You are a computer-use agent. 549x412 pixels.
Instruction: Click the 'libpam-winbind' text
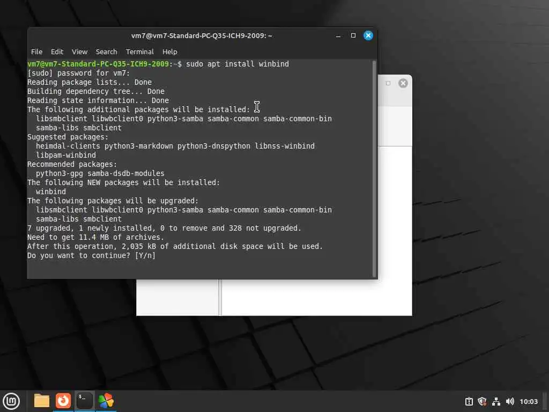point(66,155)
